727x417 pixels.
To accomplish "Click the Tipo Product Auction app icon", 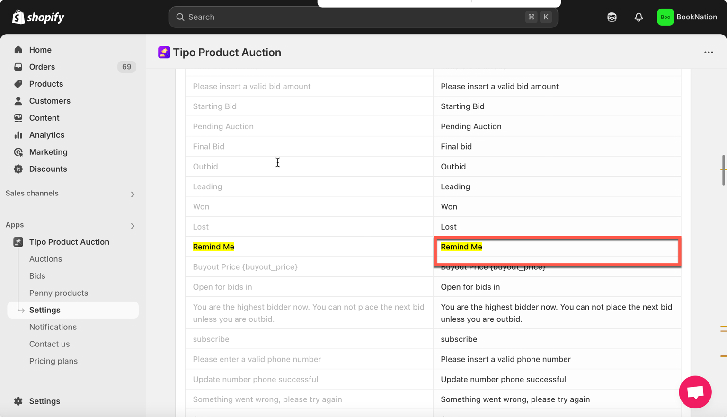I will pos(164,53).
